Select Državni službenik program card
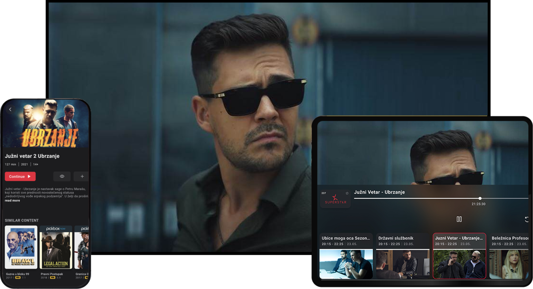 tap(403, 256)
